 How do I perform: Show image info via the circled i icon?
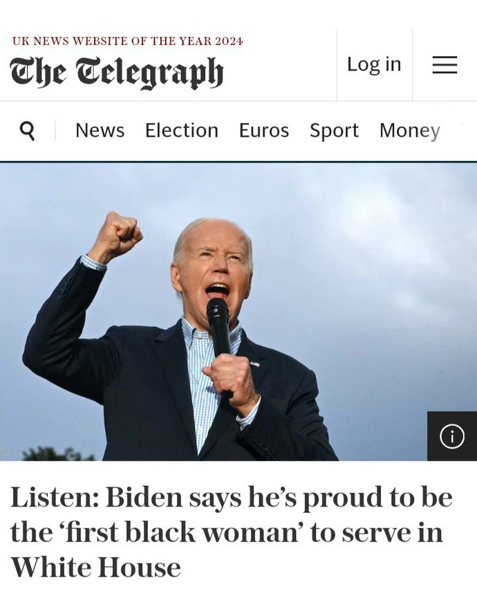click(452, 436)
